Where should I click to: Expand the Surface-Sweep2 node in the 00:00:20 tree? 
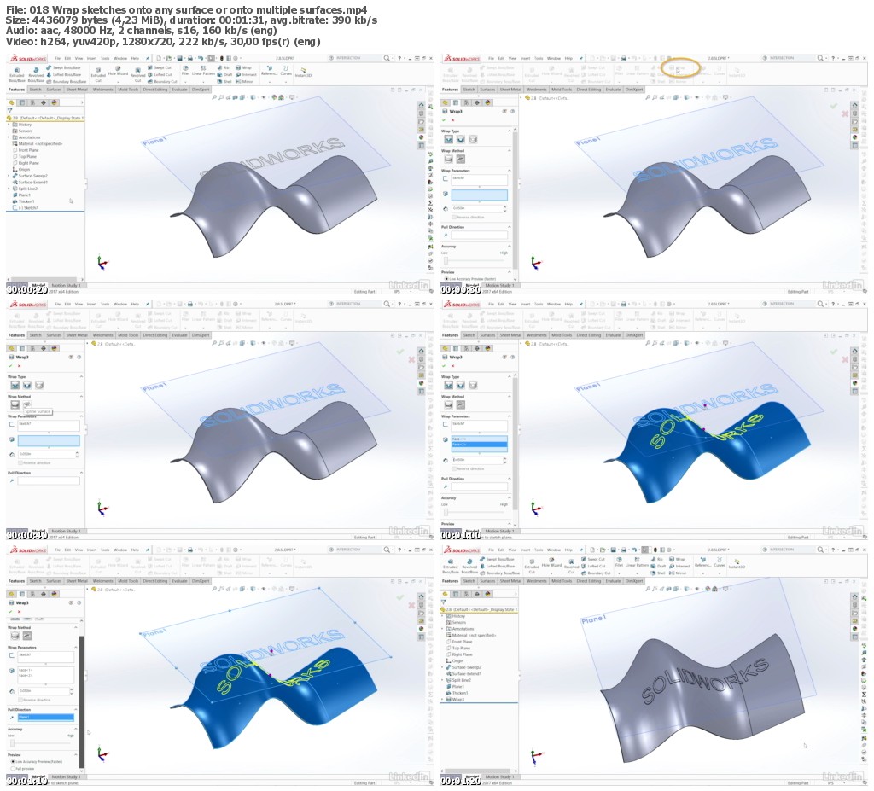(x=9, y=176)
